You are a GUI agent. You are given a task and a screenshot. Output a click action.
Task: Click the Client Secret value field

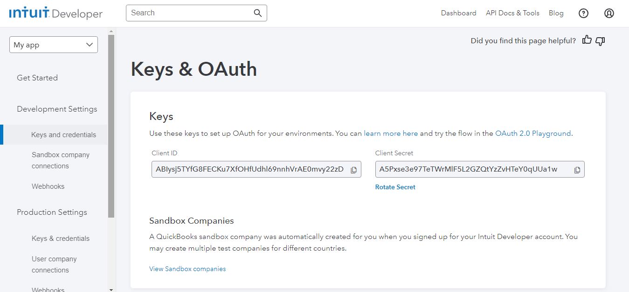tap(480, 169)
